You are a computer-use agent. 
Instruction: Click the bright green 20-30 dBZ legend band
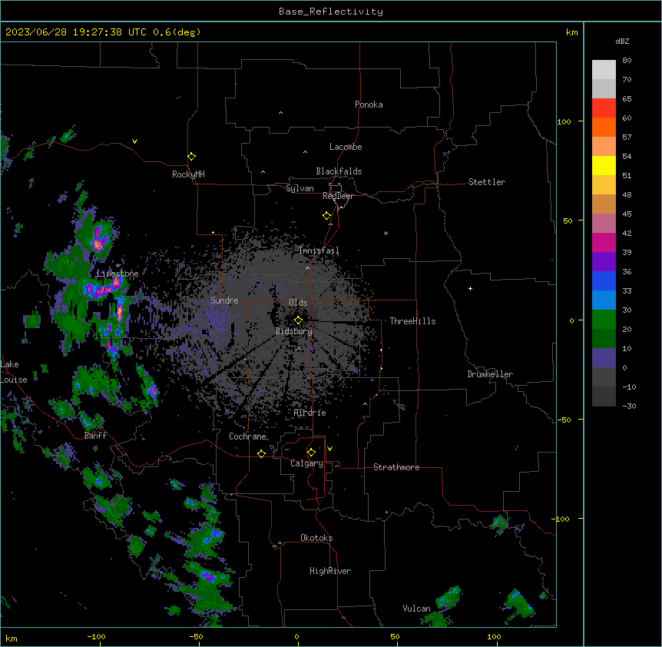(604, 320)
